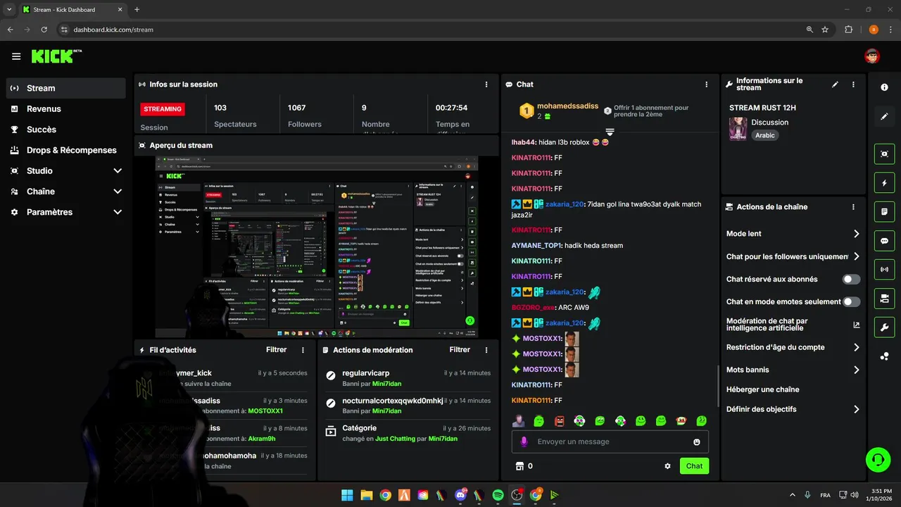Click the three-dots cluster icon in right sidebar
This screenshot has width=901, height=507.
click(x=884, y=356)
